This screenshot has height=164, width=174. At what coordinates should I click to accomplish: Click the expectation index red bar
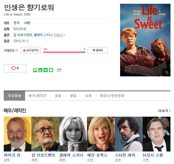pos(62,52)
